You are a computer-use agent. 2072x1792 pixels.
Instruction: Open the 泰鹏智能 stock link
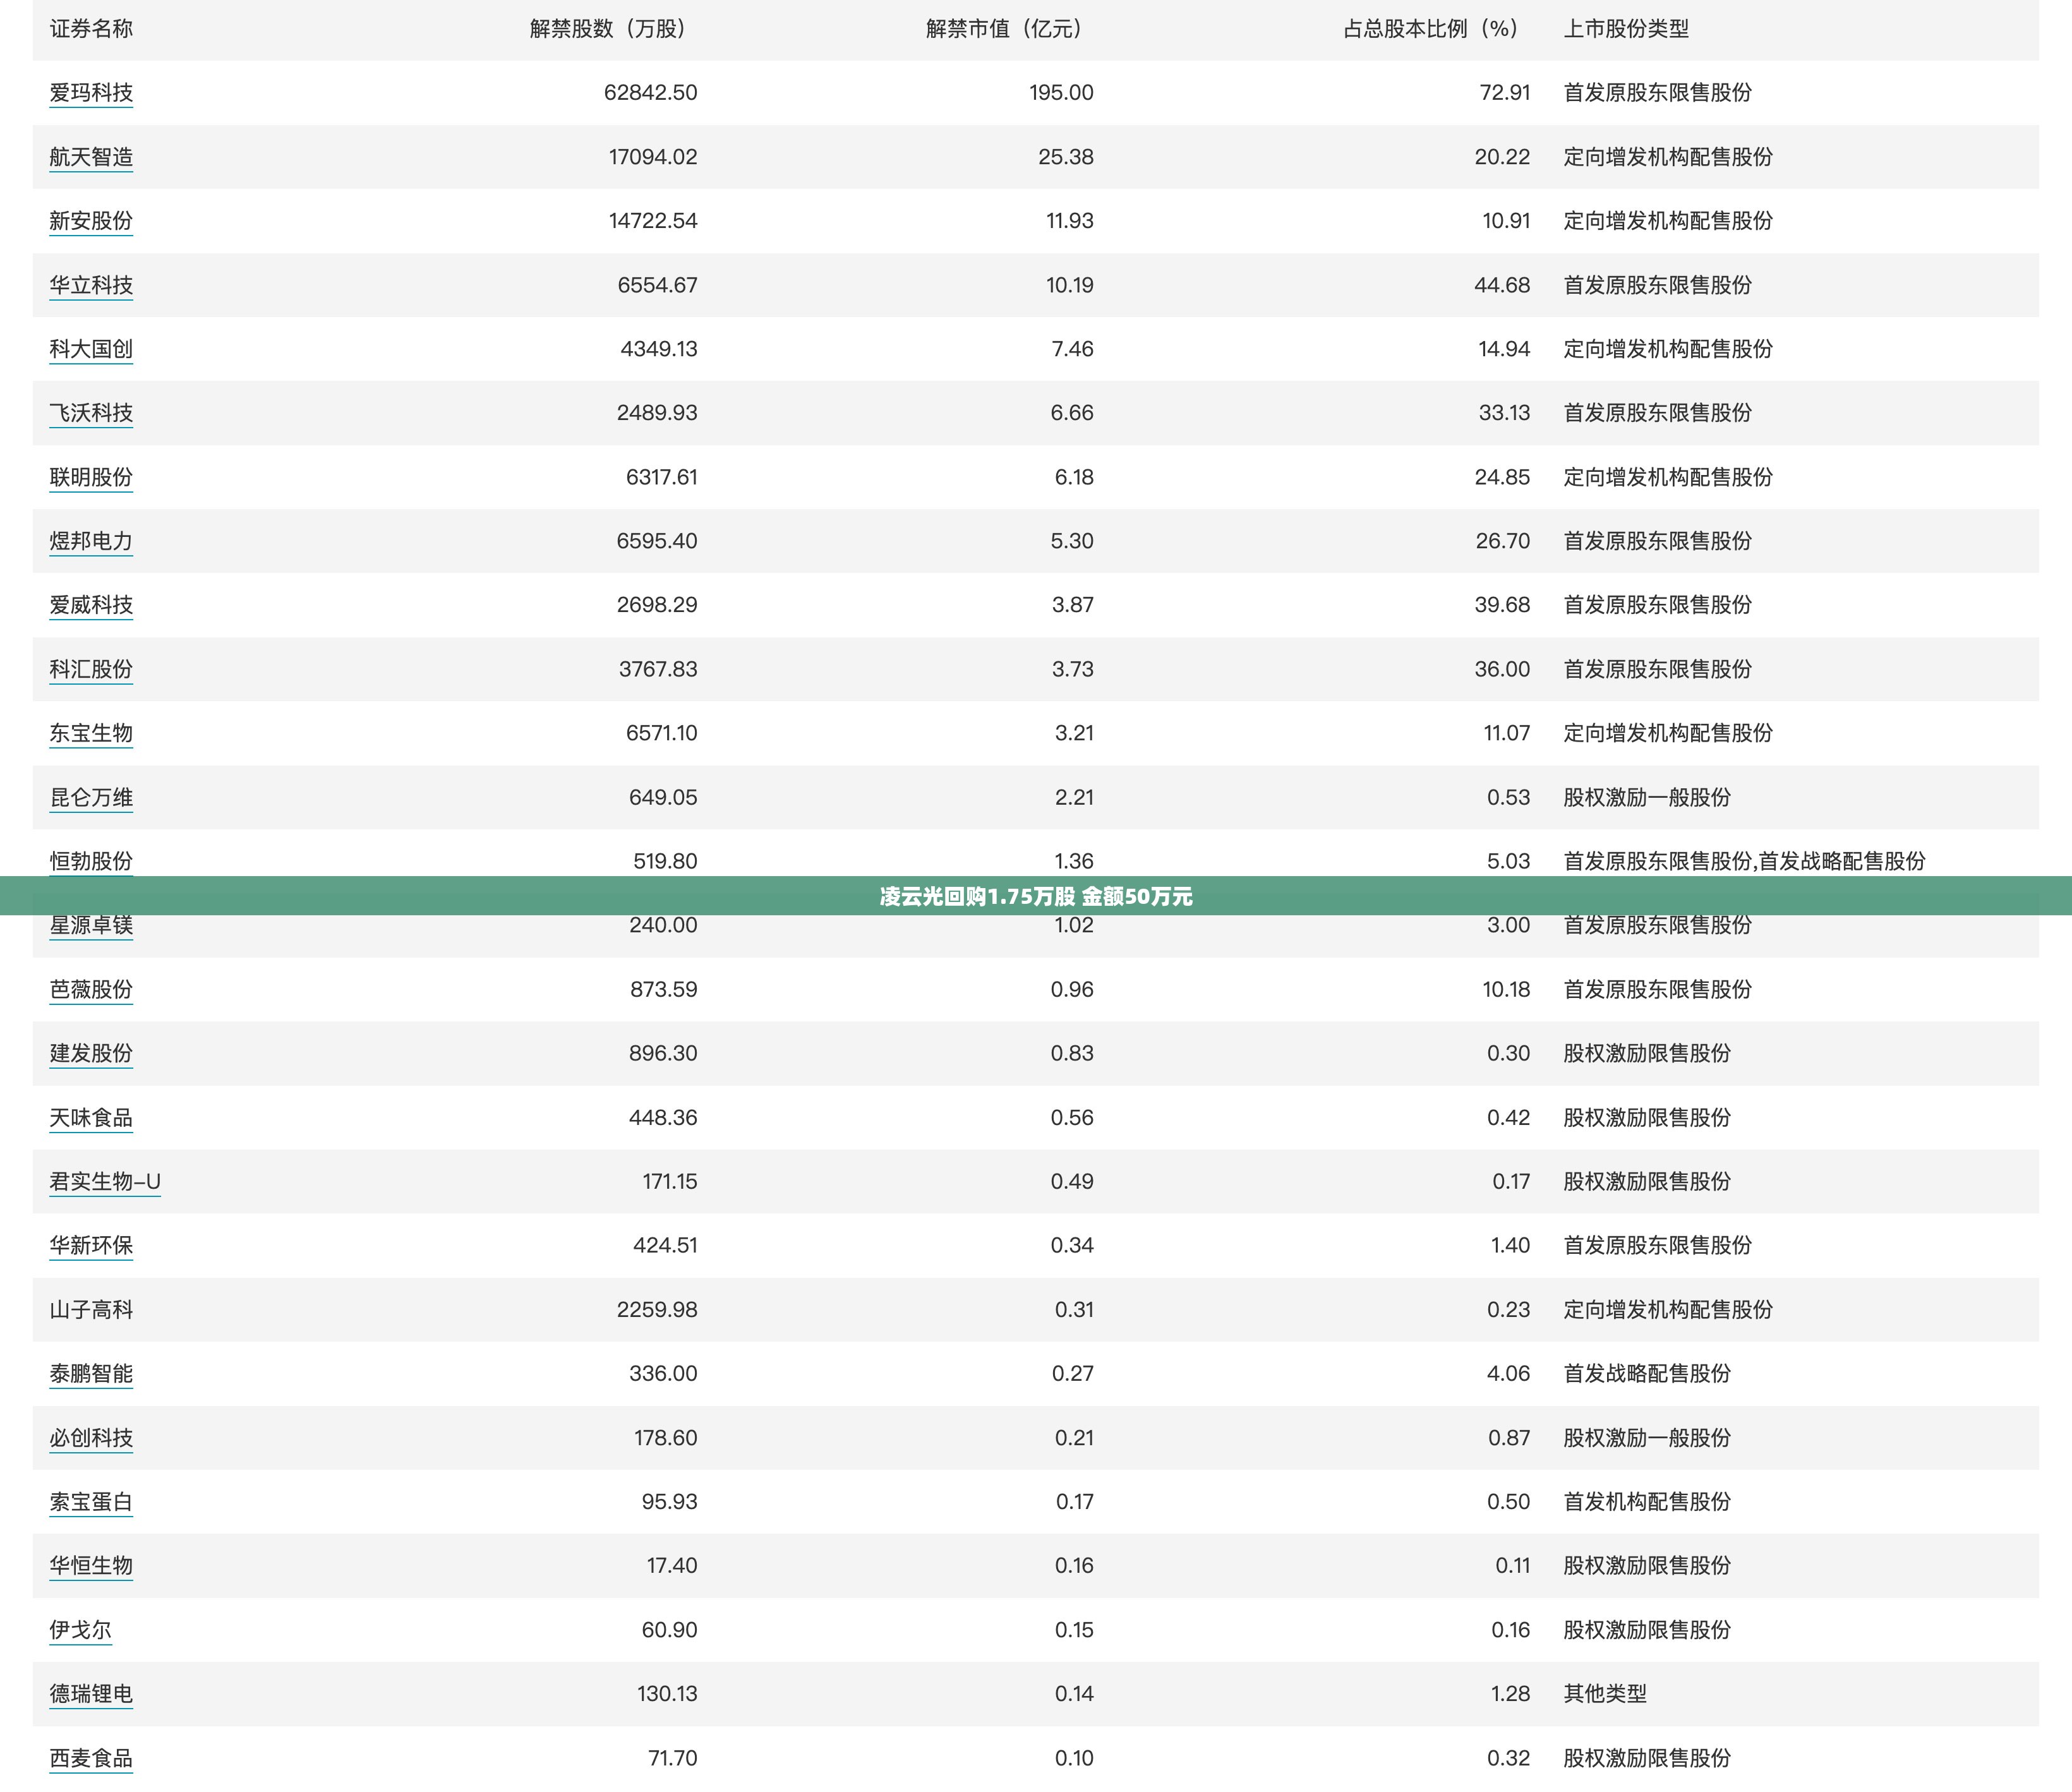(91, 1373)
